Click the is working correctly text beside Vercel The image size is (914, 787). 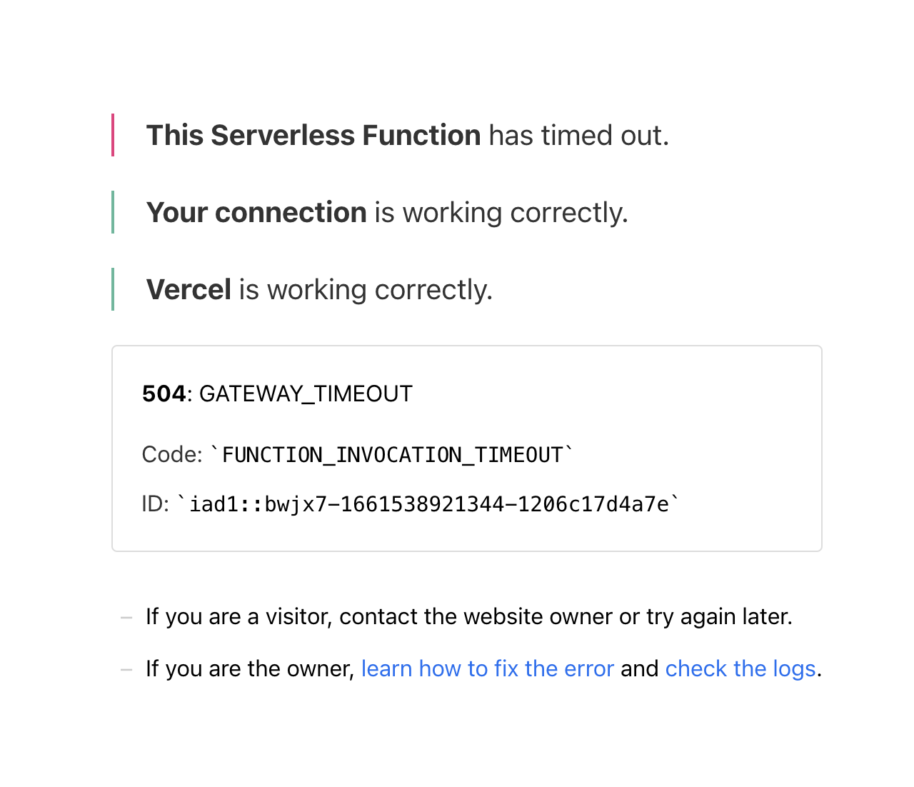point(364,289)
